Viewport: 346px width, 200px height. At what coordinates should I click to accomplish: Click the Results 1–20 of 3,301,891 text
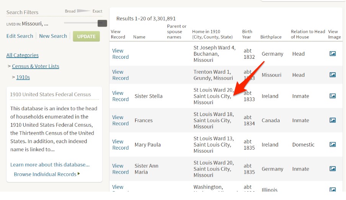coord(146,19)
